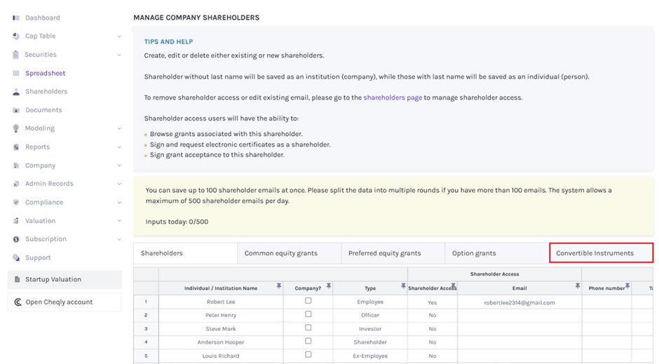Open Cheqly account button

[x=64, y=302]
